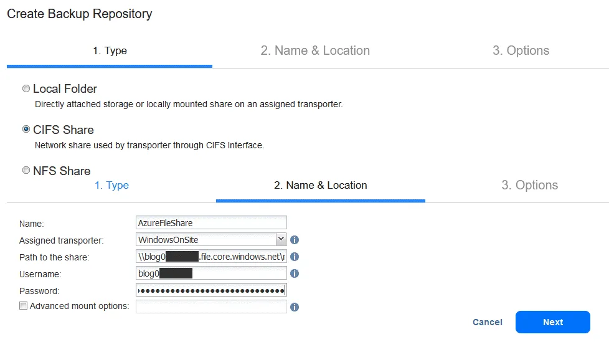Switch to upper '1. Type' tab
This screenshot has height=347, width=609.
pyautogui.click(x=110, y=51)
